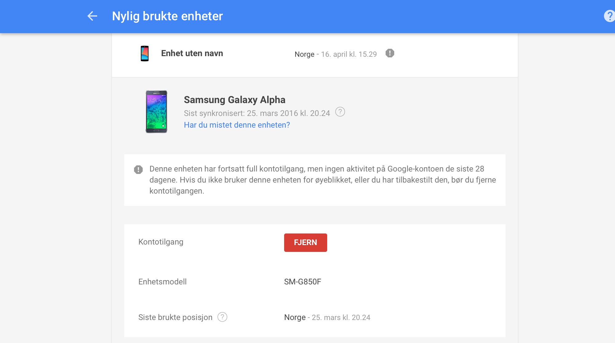Click the Enhetsmodell label
Screen dimensions: 615x343
162,282
